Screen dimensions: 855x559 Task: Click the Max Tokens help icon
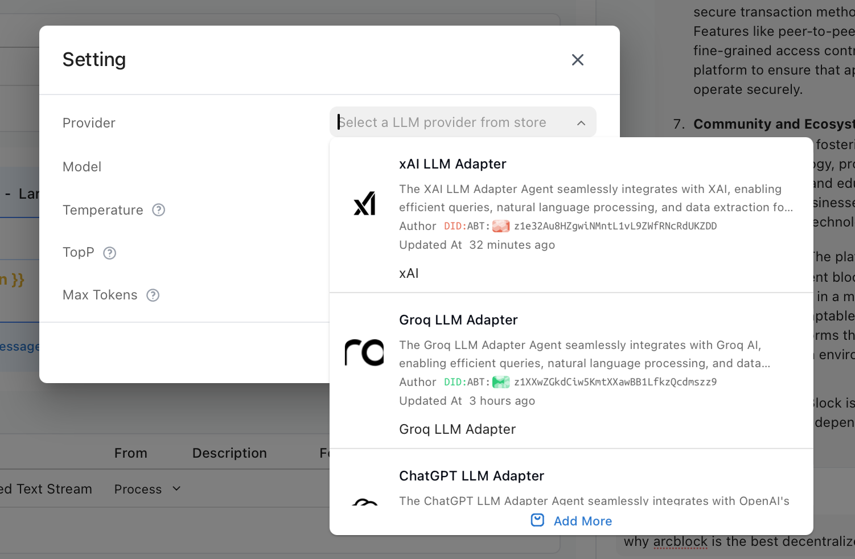(x=153, y=295)
